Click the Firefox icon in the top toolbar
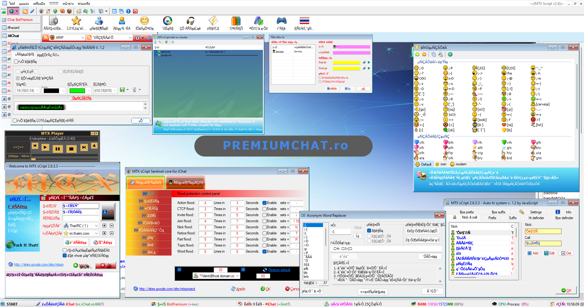This screenshot has width=584, height=307. 69,11
